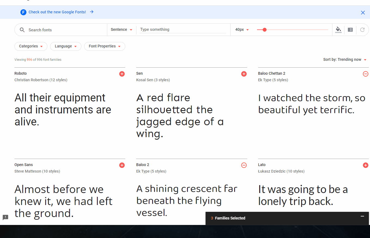Click the blue F Google Fonts logo
This screenshot has width=370, height=238.
coord(23,12)
